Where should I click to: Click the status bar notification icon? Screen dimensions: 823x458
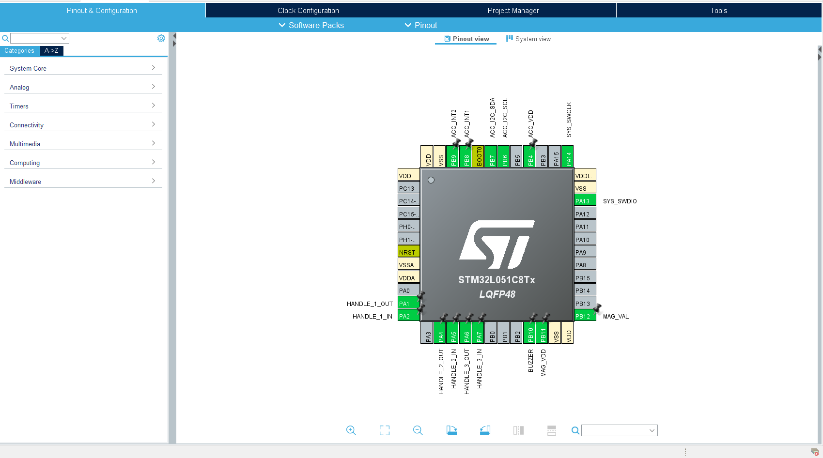point(815,452)
